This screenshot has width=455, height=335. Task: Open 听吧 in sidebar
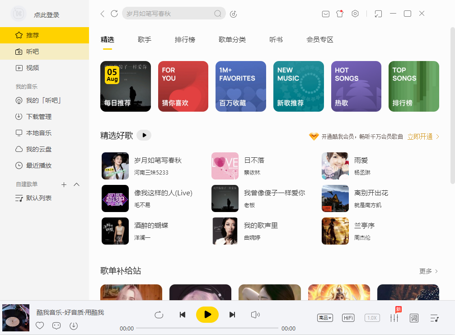[44, 52]
